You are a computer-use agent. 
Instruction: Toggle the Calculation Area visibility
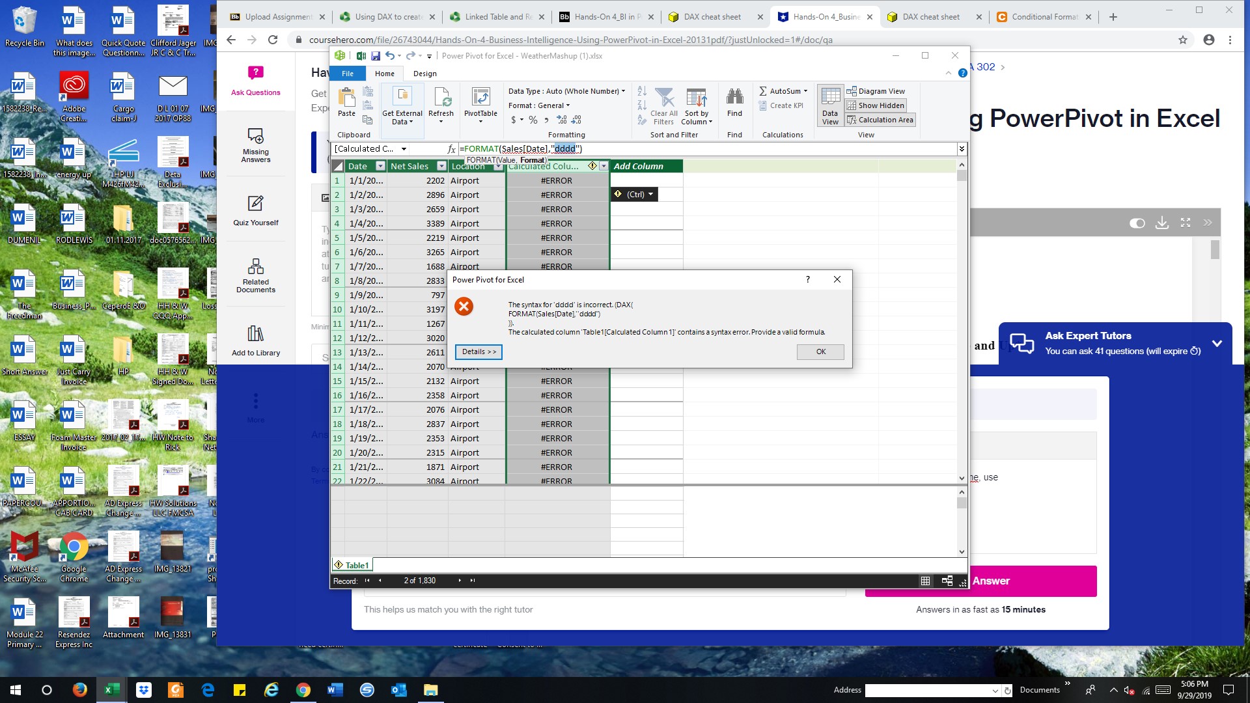880,119
